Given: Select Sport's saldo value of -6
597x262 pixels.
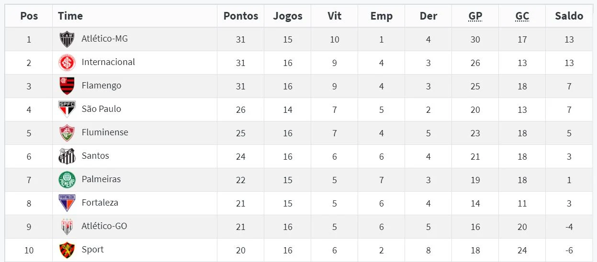Looking at the screenshot, I should tap(569, 251).
